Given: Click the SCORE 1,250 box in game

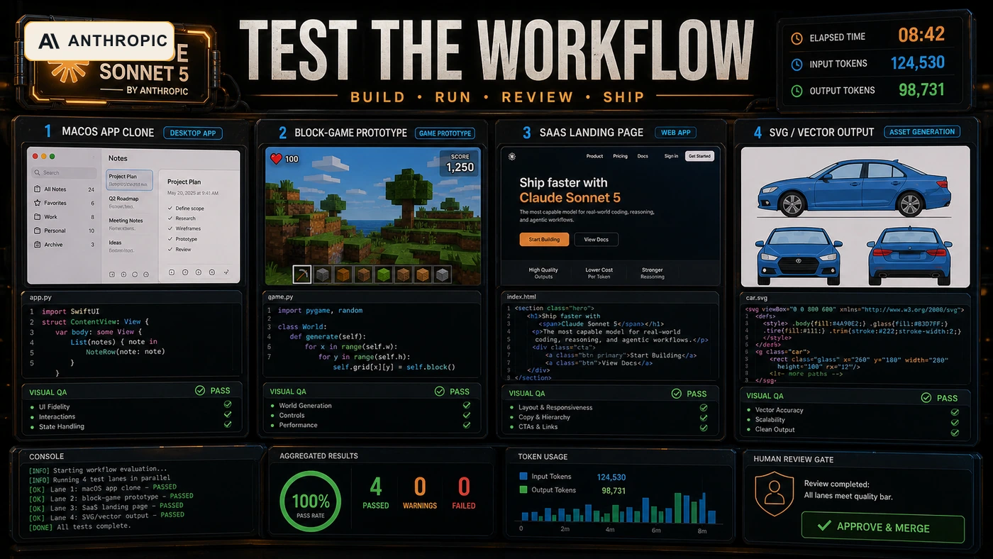Looking at the screenshot, I should (460, 163).
